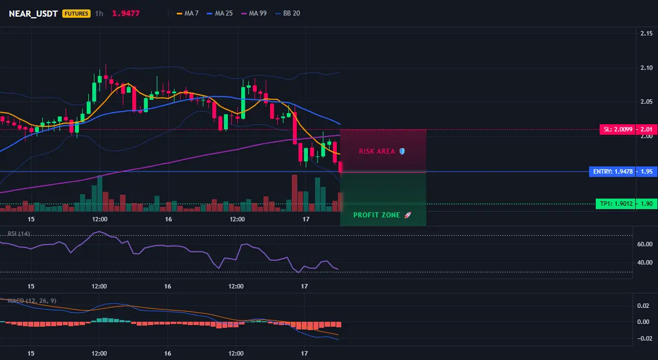The width and height of the screenshot is (658, 360).
Task: Click the 2.10 price axis value
Action: (646, 68)
